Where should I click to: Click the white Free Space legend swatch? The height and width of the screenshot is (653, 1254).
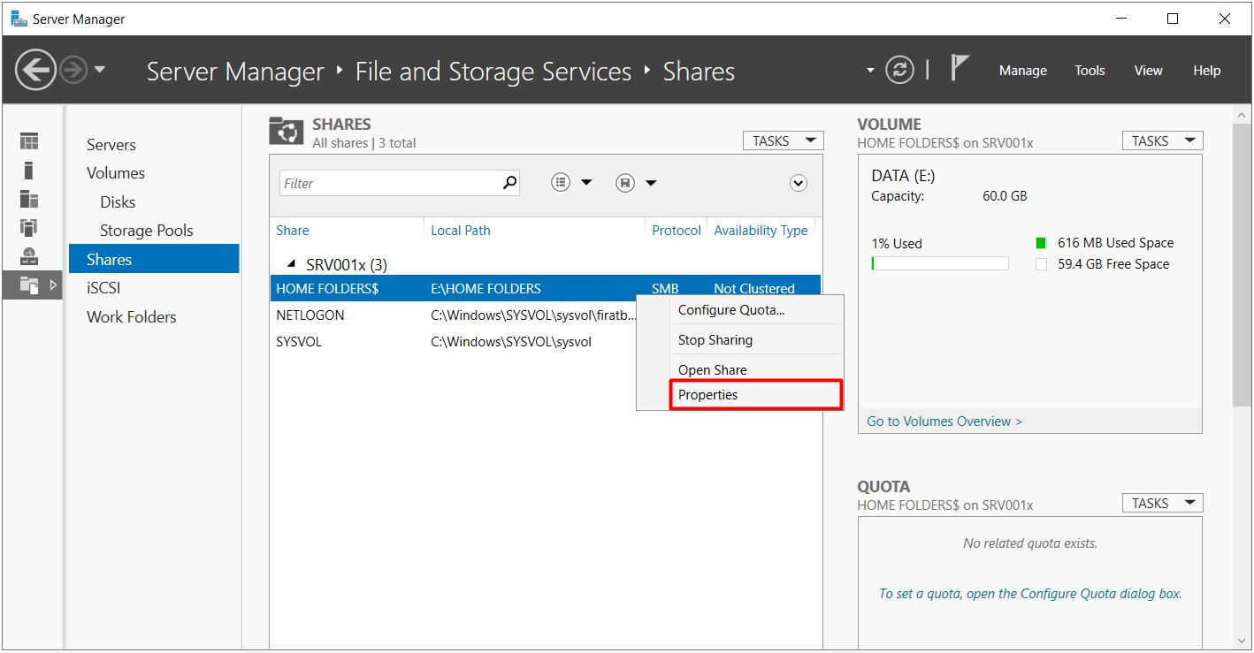pos(1041,264)
